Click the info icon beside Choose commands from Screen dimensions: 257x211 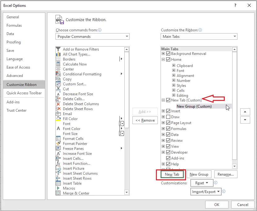pos(100,30)
